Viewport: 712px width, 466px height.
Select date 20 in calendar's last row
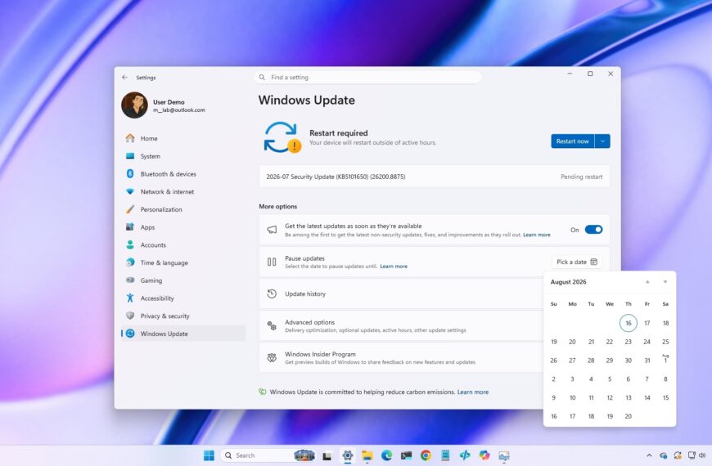click(629, 416)
